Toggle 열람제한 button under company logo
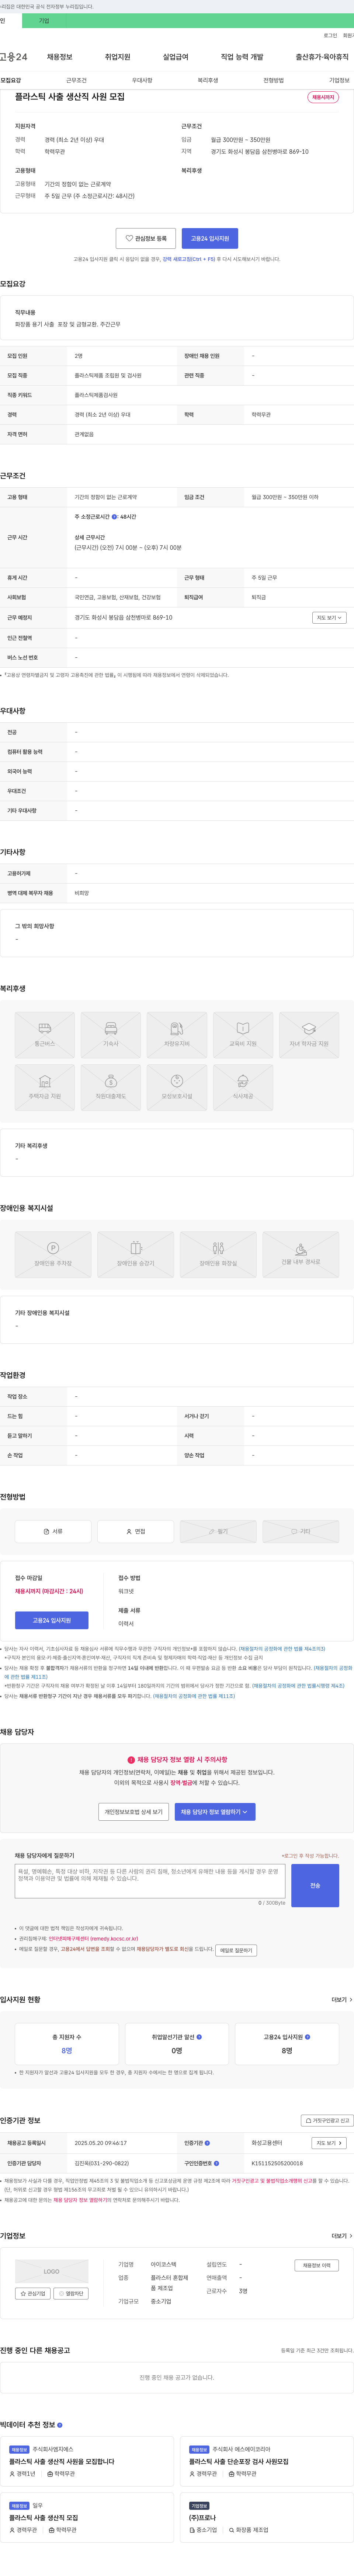Screen dimensions: 354x2576 (71, 2294)
